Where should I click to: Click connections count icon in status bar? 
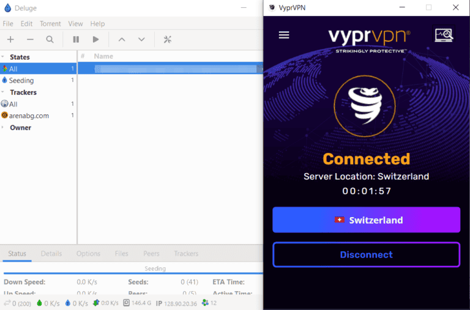click(7, 303)
